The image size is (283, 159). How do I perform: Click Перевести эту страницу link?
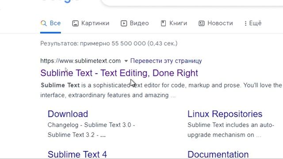coord(166,61)
